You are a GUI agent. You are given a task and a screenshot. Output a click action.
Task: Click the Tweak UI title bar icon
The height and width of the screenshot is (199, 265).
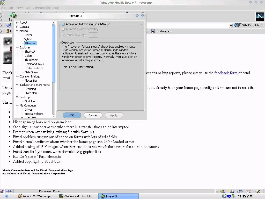14,16
